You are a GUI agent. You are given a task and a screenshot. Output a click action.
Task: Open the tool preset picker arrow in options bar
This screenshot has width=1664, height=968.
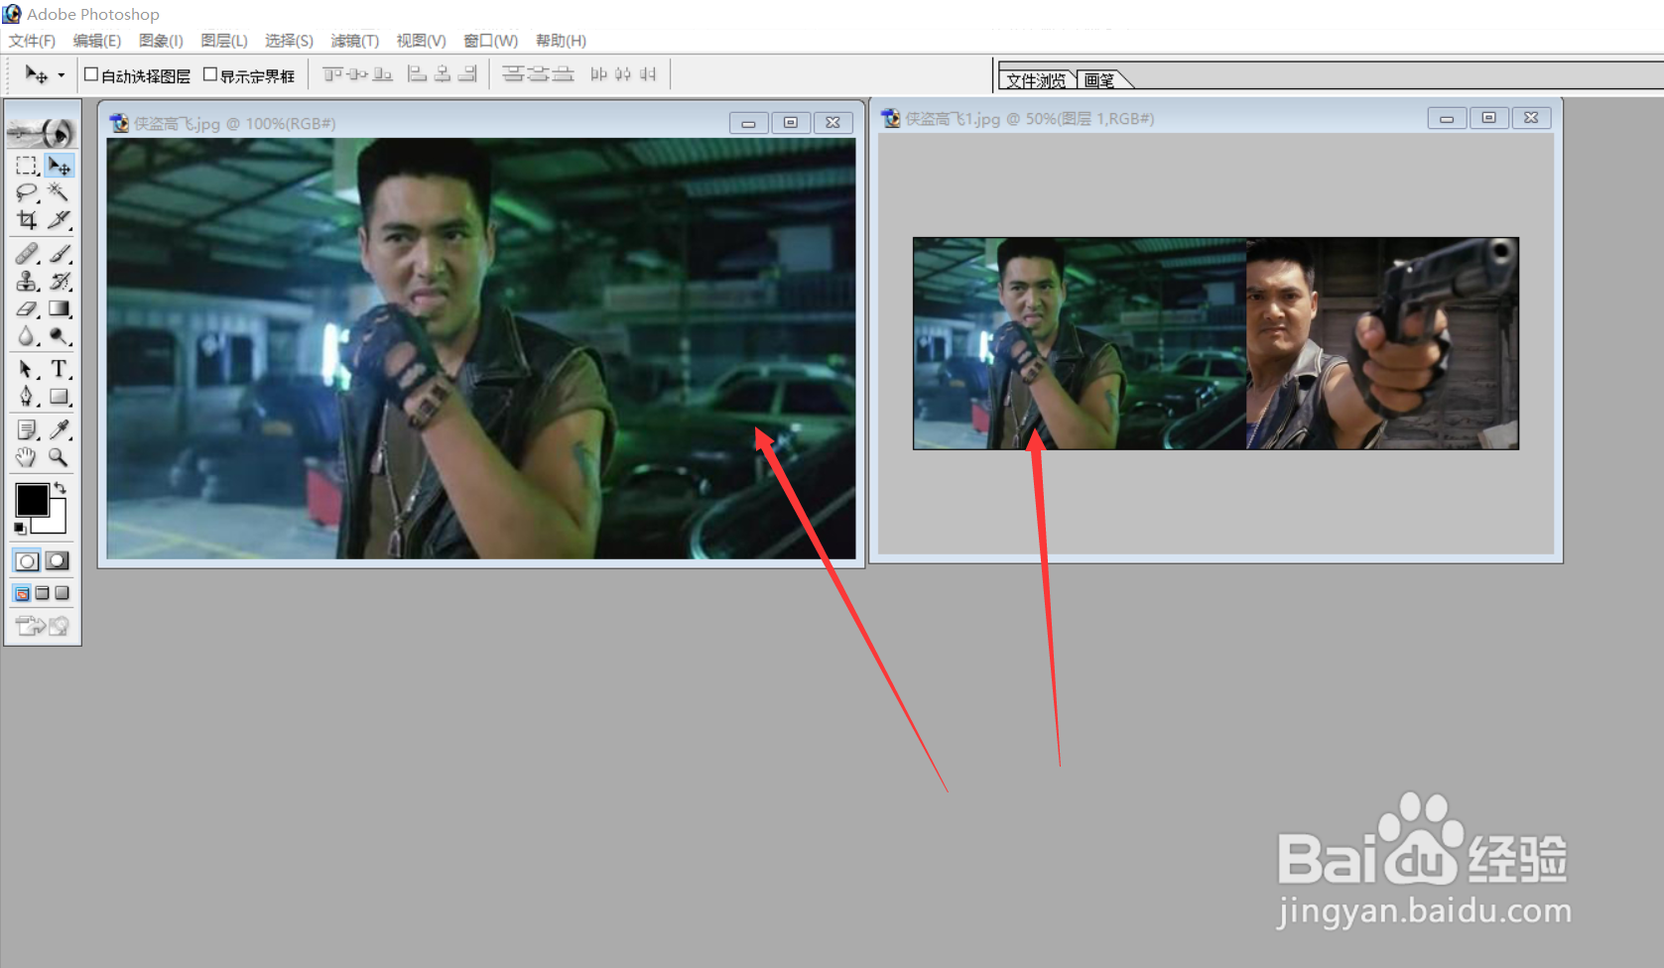tap(62, 75)
